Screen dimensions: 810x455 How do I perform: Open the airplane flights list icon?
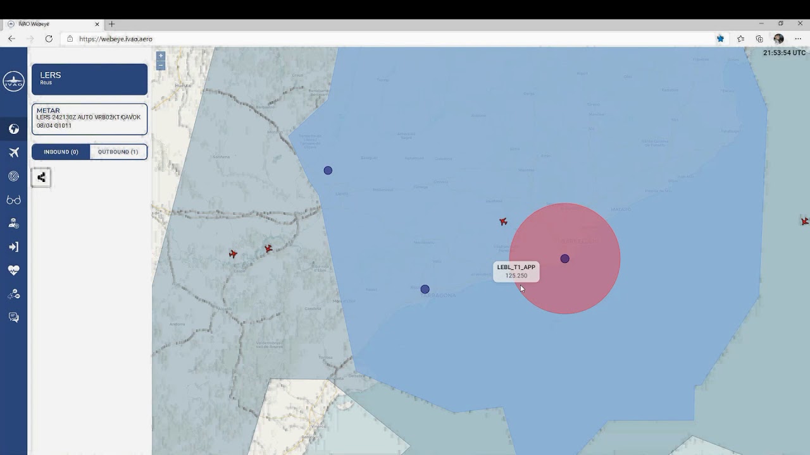[x=13, y=152]
